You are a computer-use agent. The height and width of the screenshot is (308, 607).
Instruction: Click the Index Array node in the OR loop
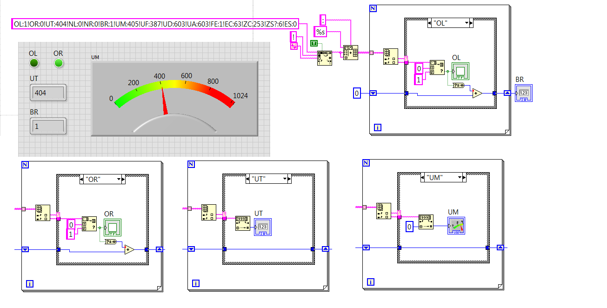point(43,213)
